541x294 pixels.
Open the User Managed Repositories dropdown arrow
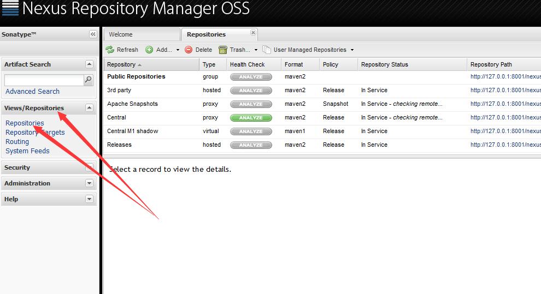[352, 50]
